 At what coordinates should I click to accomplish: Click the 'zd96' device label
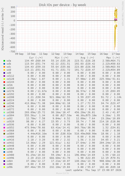point(10,167)
